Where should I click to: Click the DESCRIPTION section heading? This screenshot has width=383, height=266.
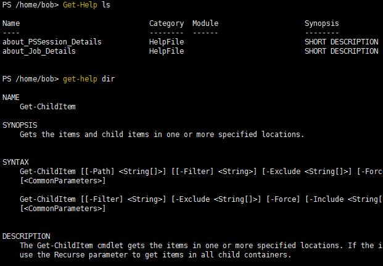coord(27,236)
